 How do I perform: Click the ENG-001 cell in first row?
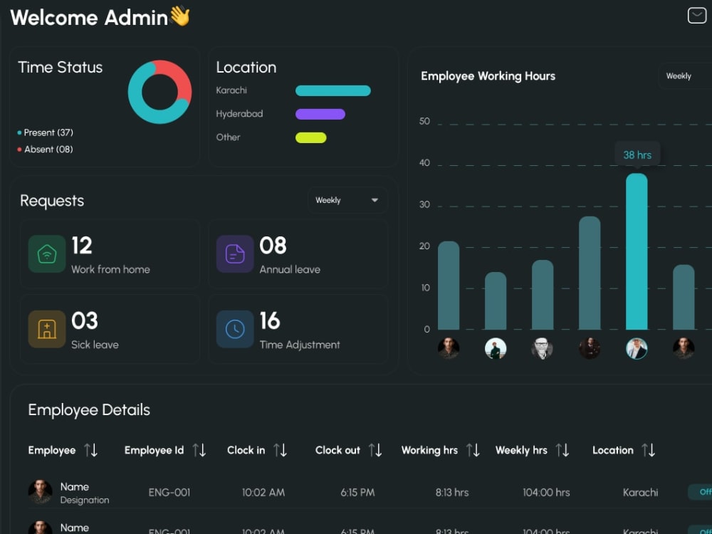[x=169, y=492]
